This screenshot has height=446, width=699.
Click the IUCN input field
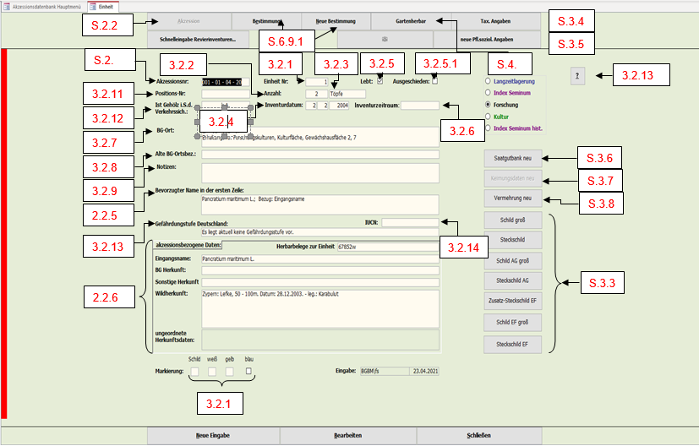410,223
